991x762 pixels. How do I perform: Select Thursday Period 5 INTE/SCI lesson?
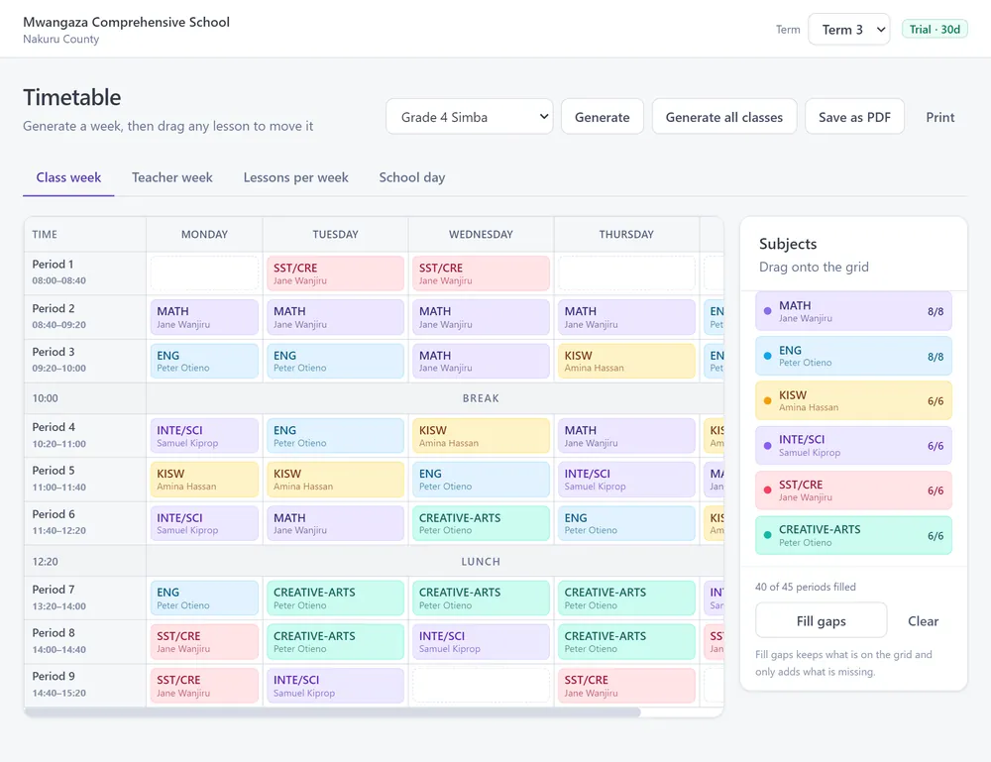pos(626,479)
